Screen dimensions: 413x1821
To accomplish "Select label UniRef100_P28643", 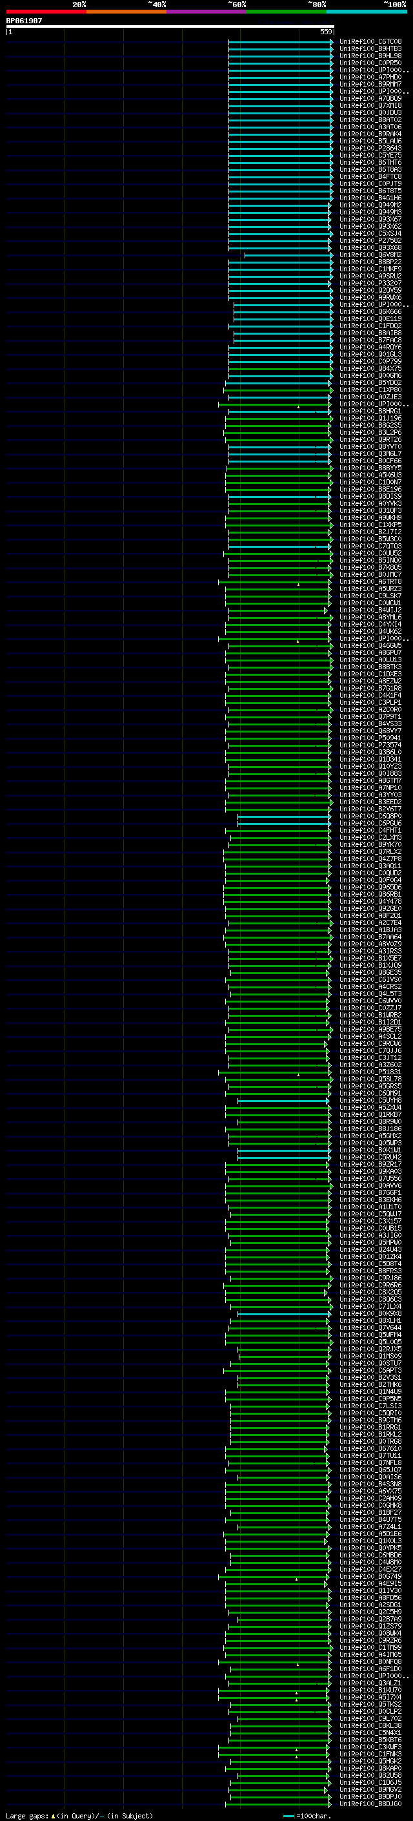I will (370, 149).
